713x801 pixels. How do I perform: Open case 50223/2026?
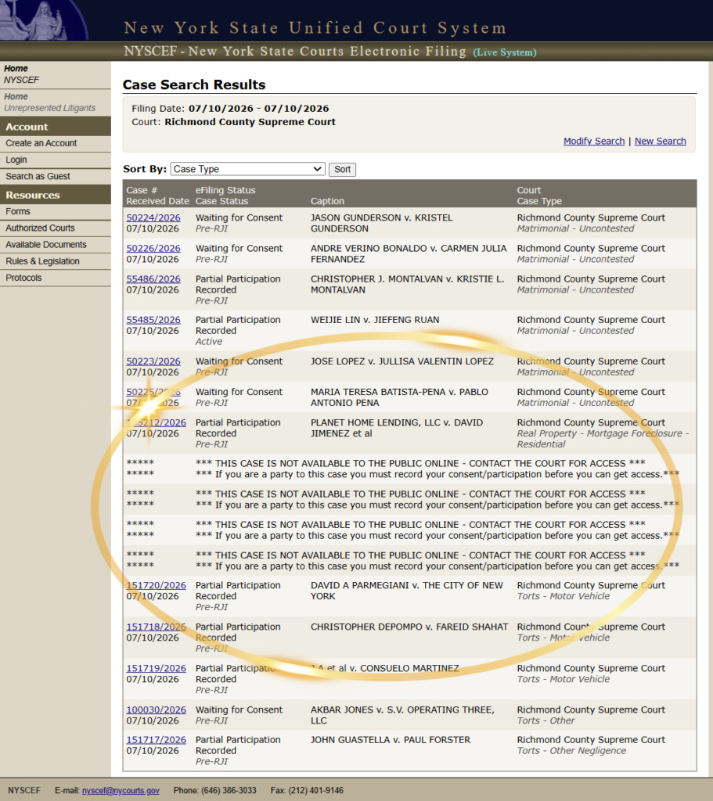click(x=153, y=361)
